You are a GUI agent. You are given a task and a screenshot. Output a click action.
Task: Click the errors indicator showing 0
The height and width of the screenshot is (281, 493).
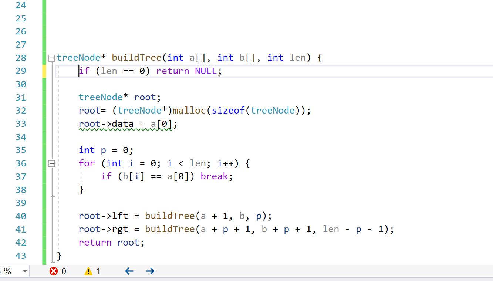tap(58, 271)
